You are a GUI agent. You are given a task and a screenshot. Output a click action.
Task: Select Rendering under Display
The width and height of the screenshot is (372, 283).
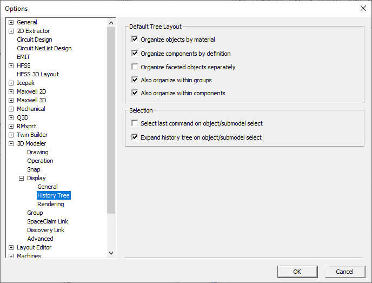(x=51, y=204)
